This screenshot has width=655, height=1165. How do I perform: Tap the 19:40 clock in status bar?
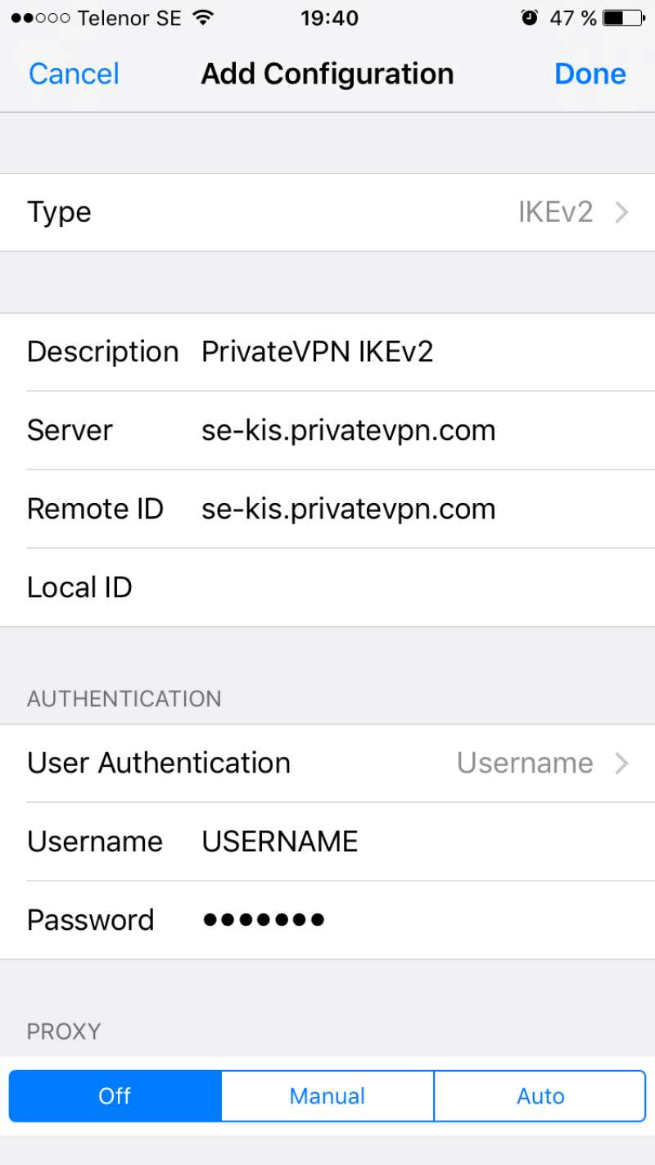pos(329,18)
